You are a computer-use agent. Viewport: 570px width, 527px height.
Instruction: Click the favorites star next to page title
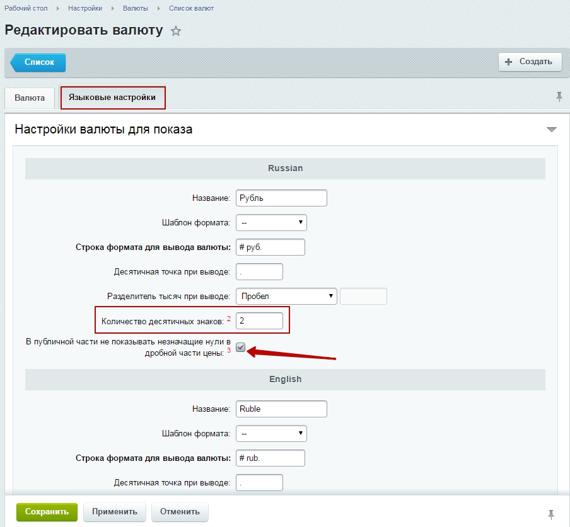tap(176, 31)
